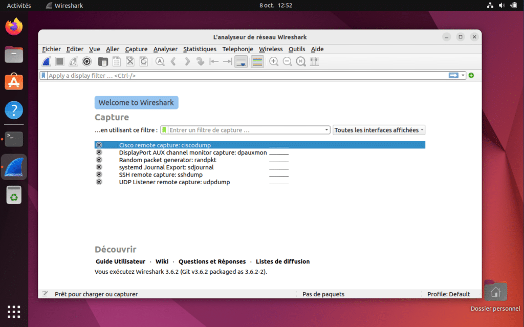The height and width of the screenshot is (327, 524).
Task: Click the Zoom in icon
Action: pos(274,61)
